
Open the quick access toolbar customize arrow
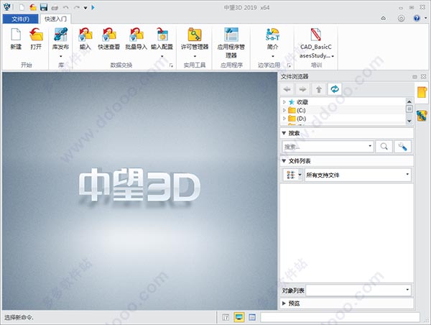point(85,8)
